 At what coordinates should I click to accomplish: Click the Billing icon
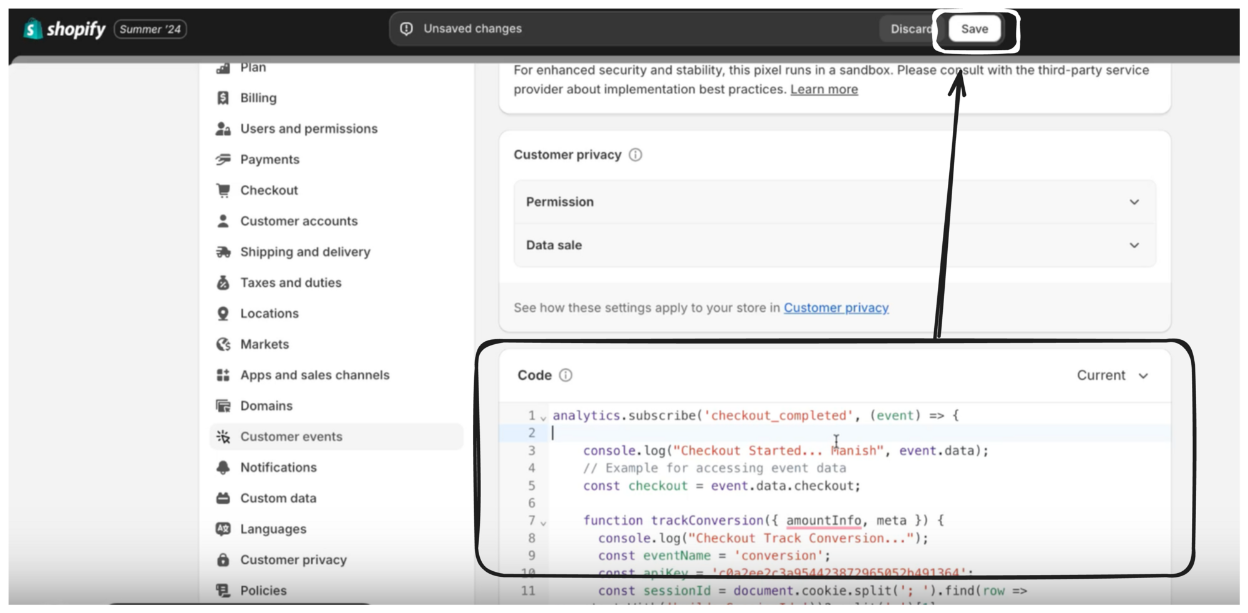click(223, 98)
